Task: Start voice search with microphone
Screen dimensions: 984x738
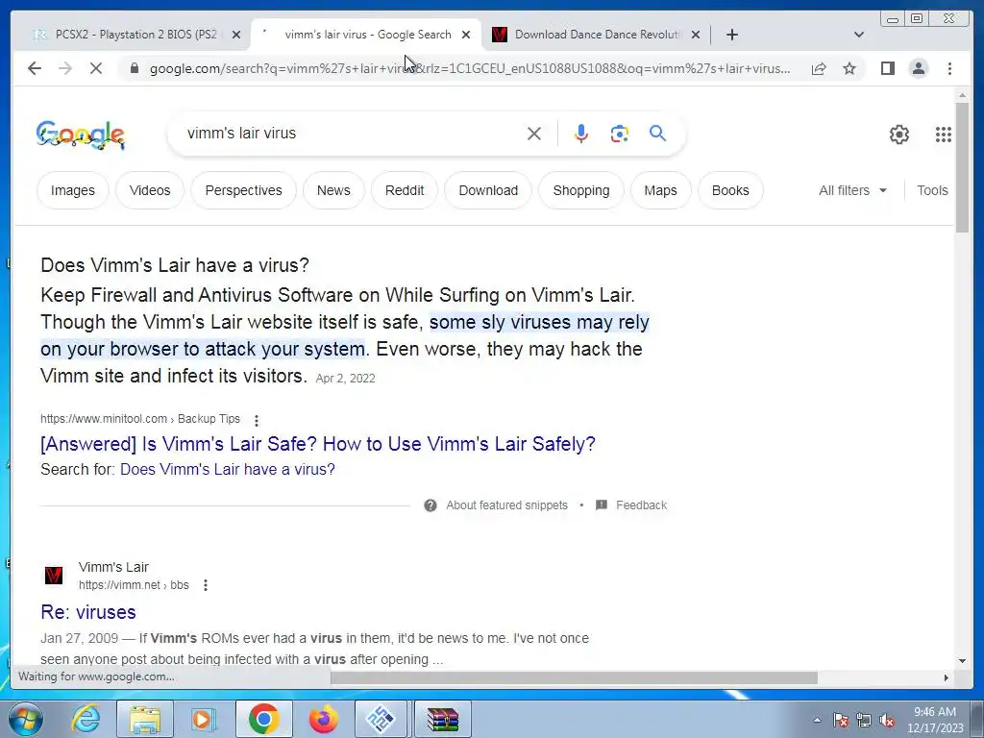Action: pyautogui.click(x=581, y=134)
